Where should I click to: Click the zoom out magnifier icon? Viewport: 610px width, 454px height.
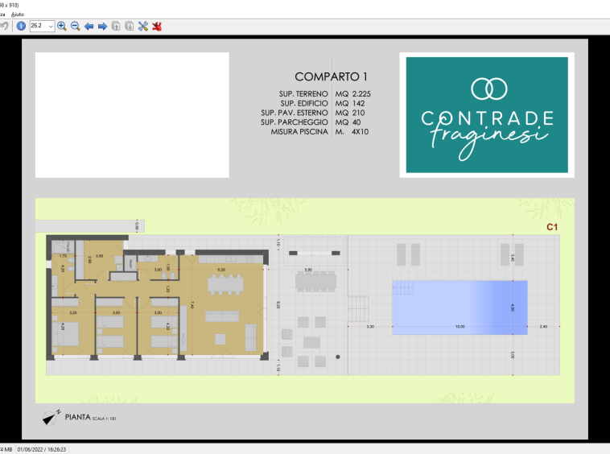click(x=75, y=26)
